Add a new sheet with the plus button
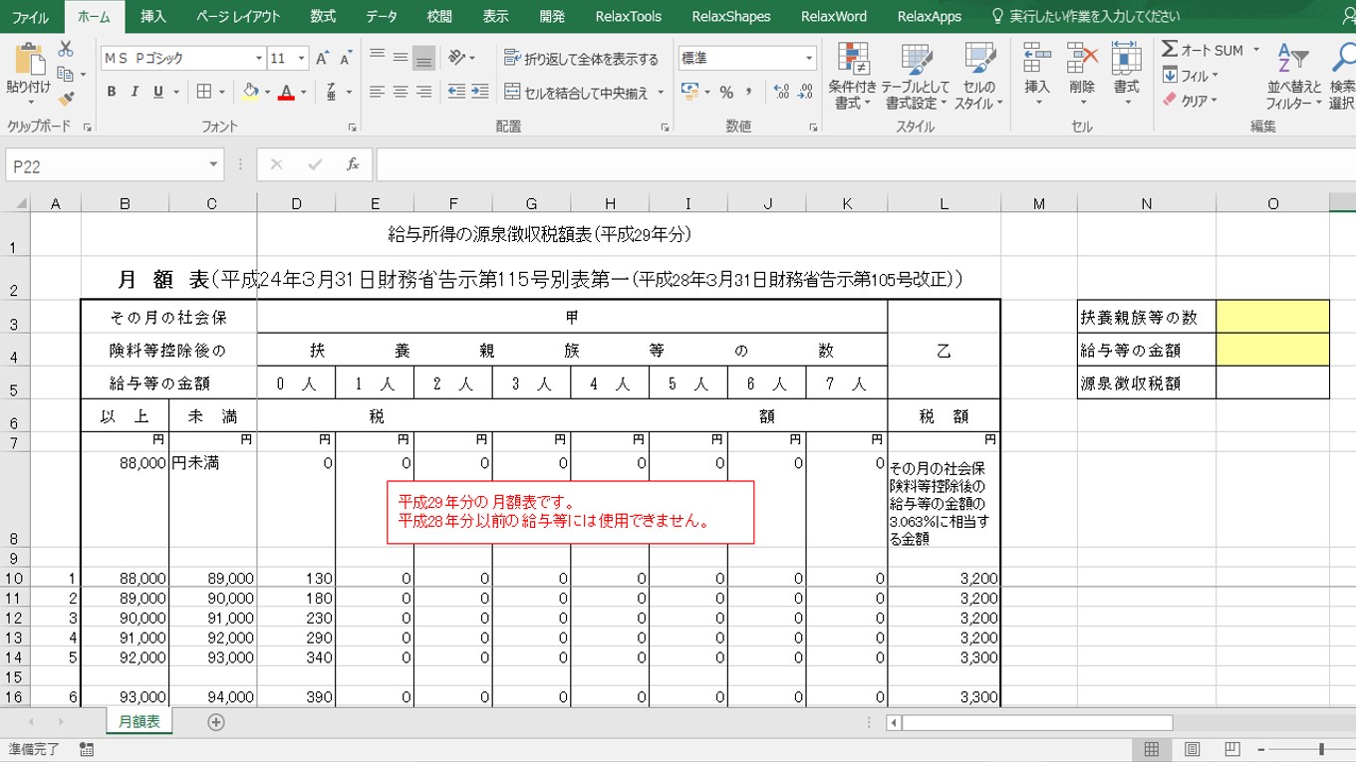 coord(215,720)
